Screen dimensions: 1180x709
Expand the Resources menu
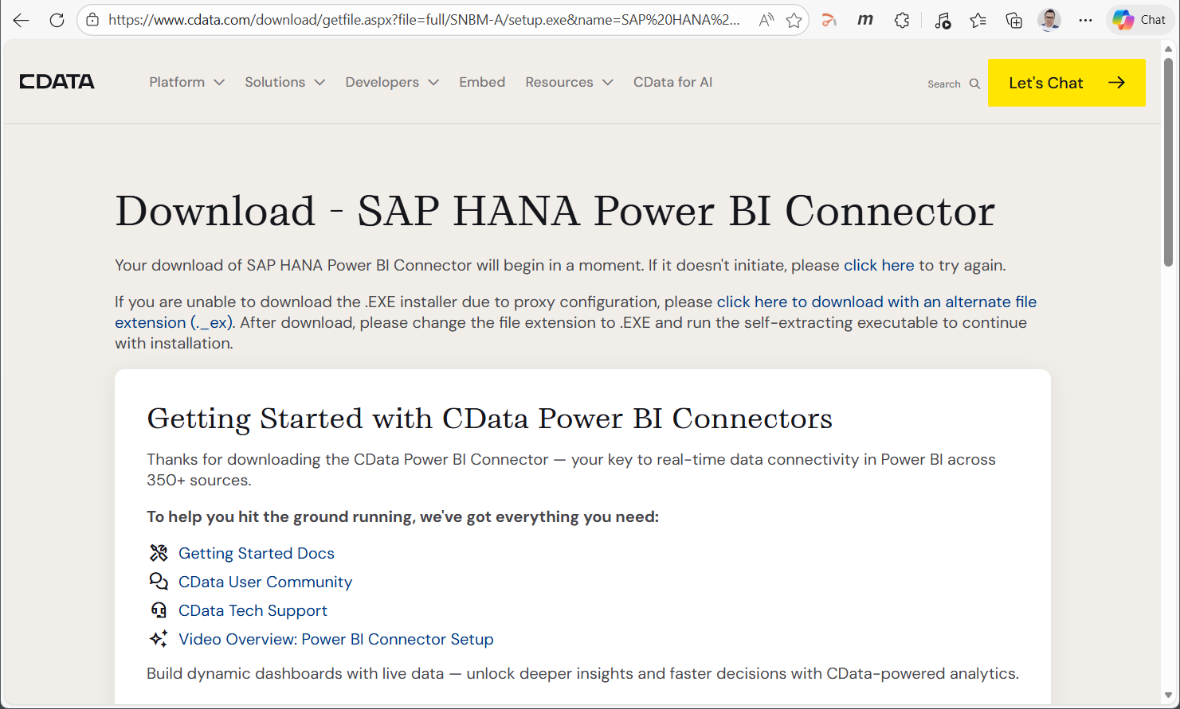pyautogui.click(x=569, y=82)
